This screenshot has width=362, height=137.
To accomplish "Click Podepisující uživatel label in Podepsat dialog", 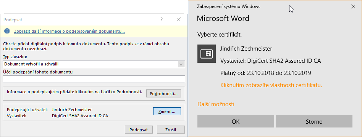I will (27, 110).
